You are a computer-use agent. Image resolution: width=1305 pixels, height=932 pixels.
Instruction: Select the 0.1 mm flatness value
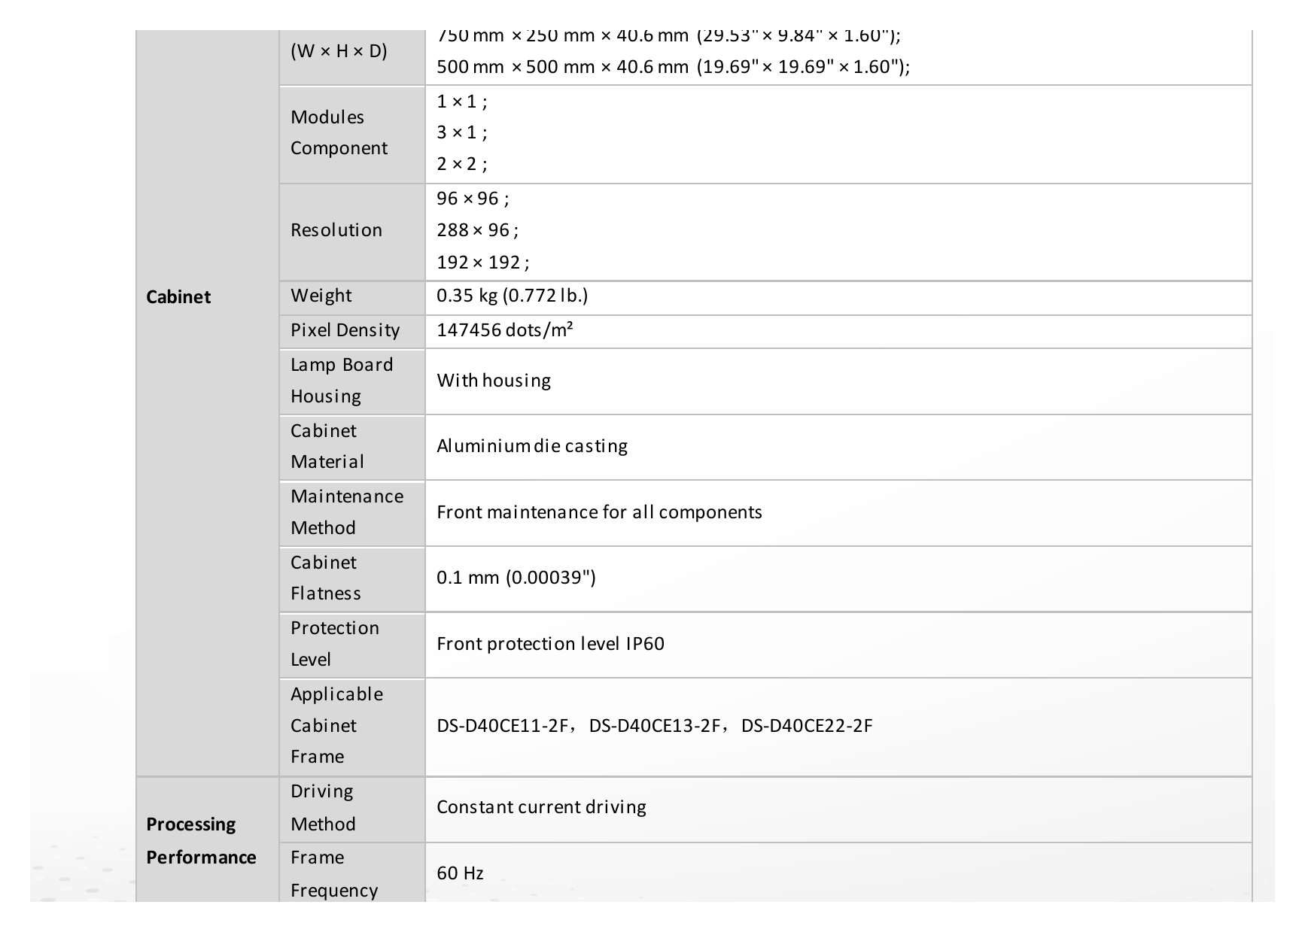point(516,578)
